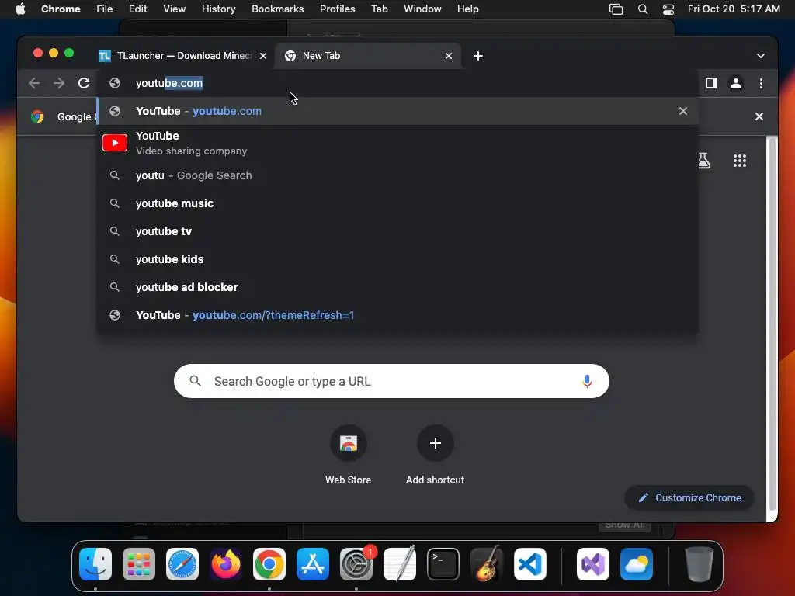Open Launchpad from the Dock

pos(139,564)
